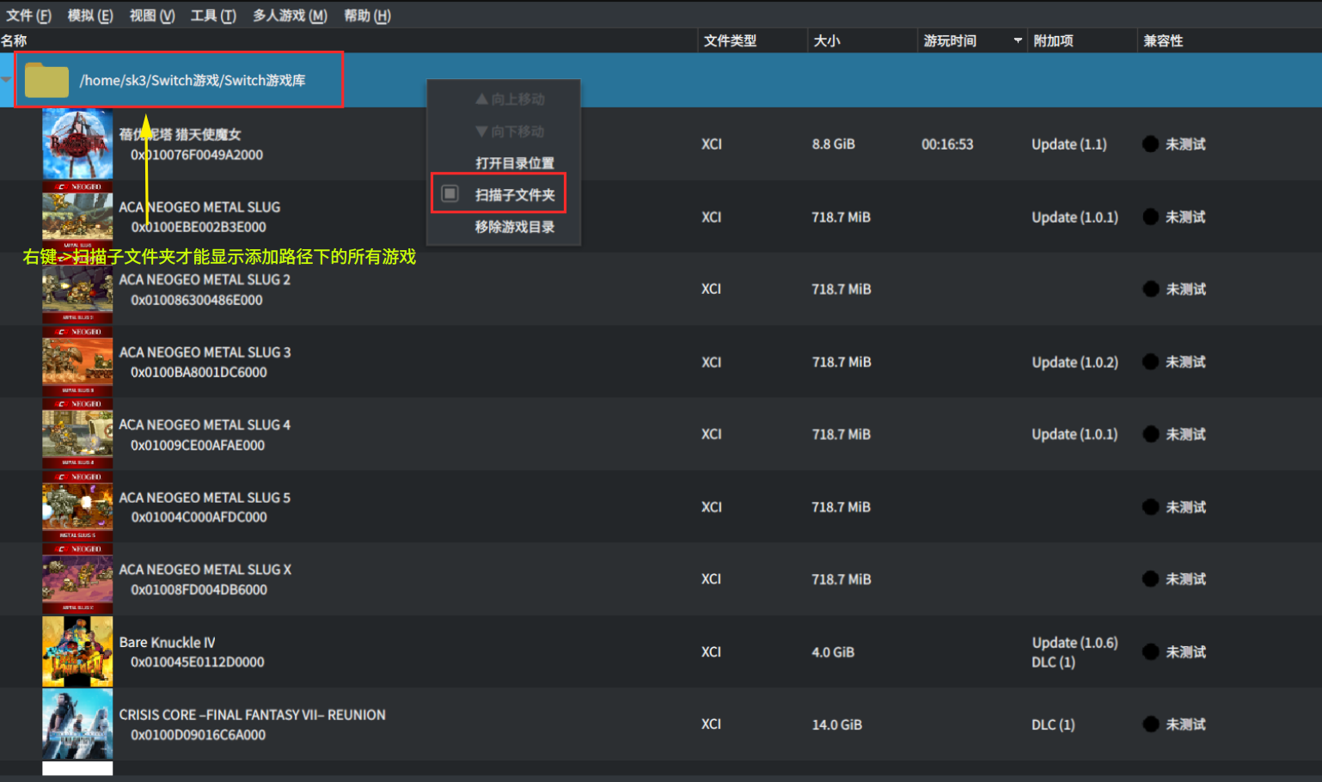The image size is (1322, 782).
Task: Click the METAL SLUG 3 compatibility dot
Action: point(1150,362)
